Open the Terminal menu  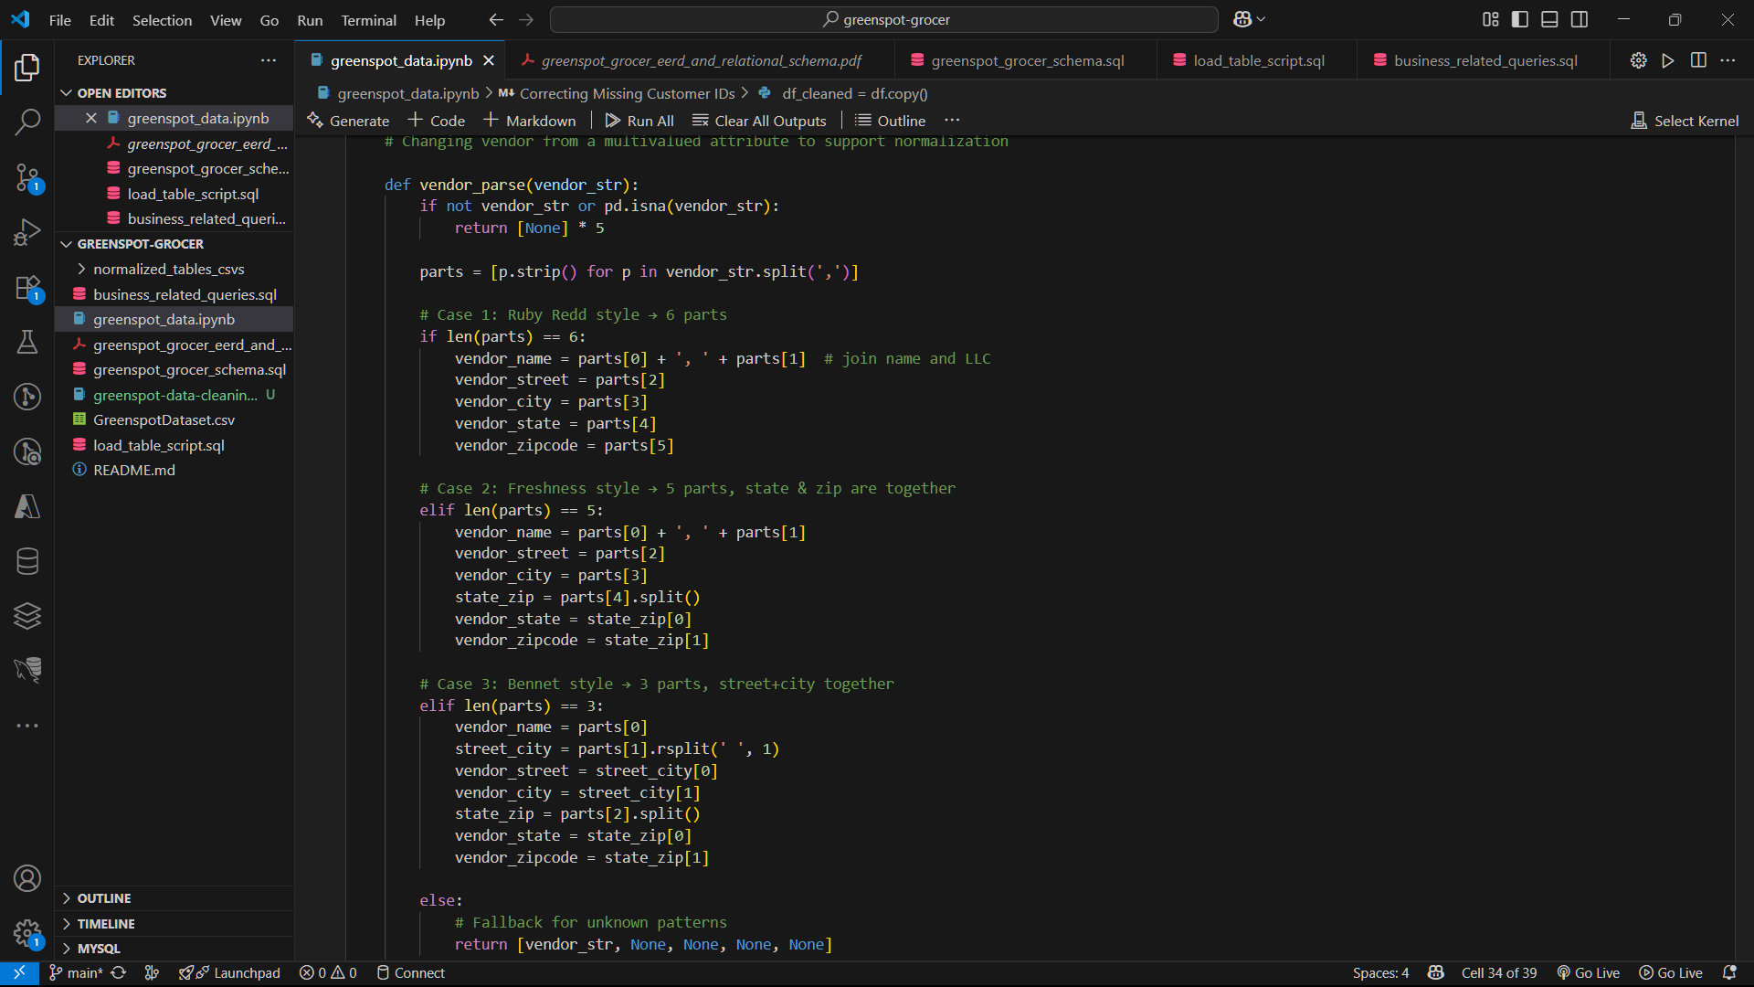(368, 20)
